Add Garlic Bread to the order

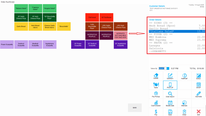[x=21, y=26]
